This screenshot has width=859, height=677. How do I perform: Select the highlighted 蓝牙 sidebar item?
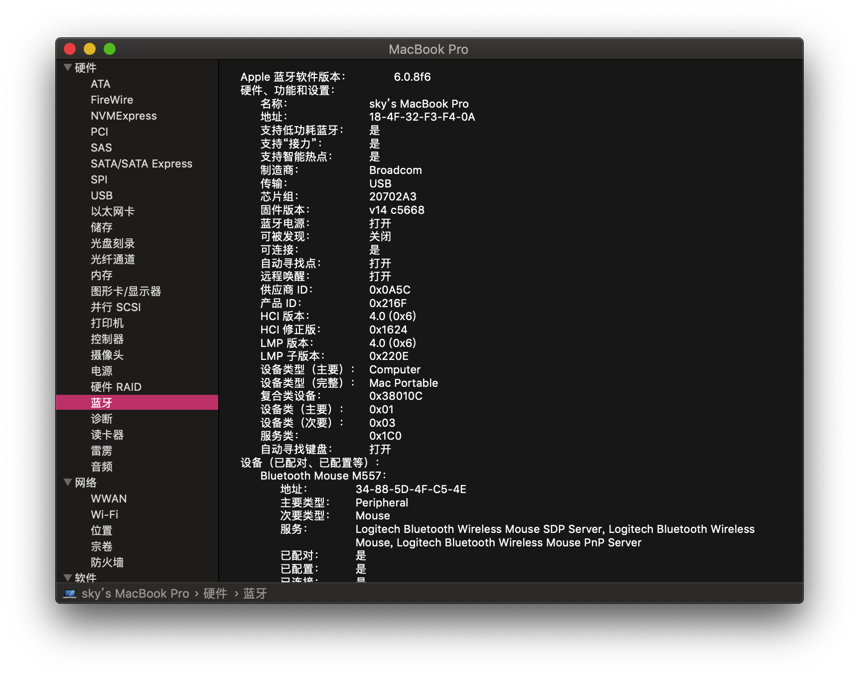(137, 402)
